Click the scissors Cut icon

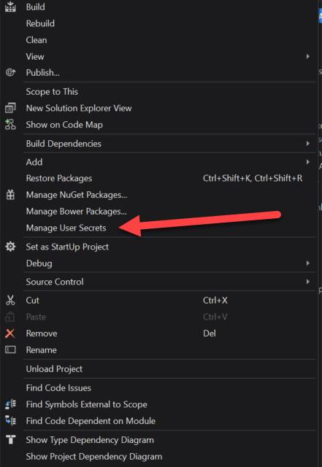point(10,300)
